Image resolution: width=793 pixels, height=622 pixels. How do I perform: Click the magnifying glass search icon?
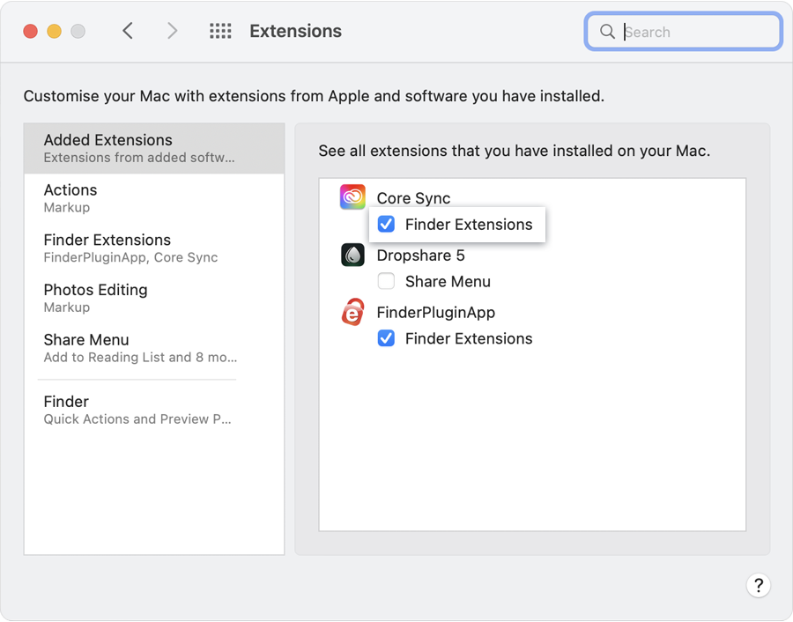(x=607, y=32)
